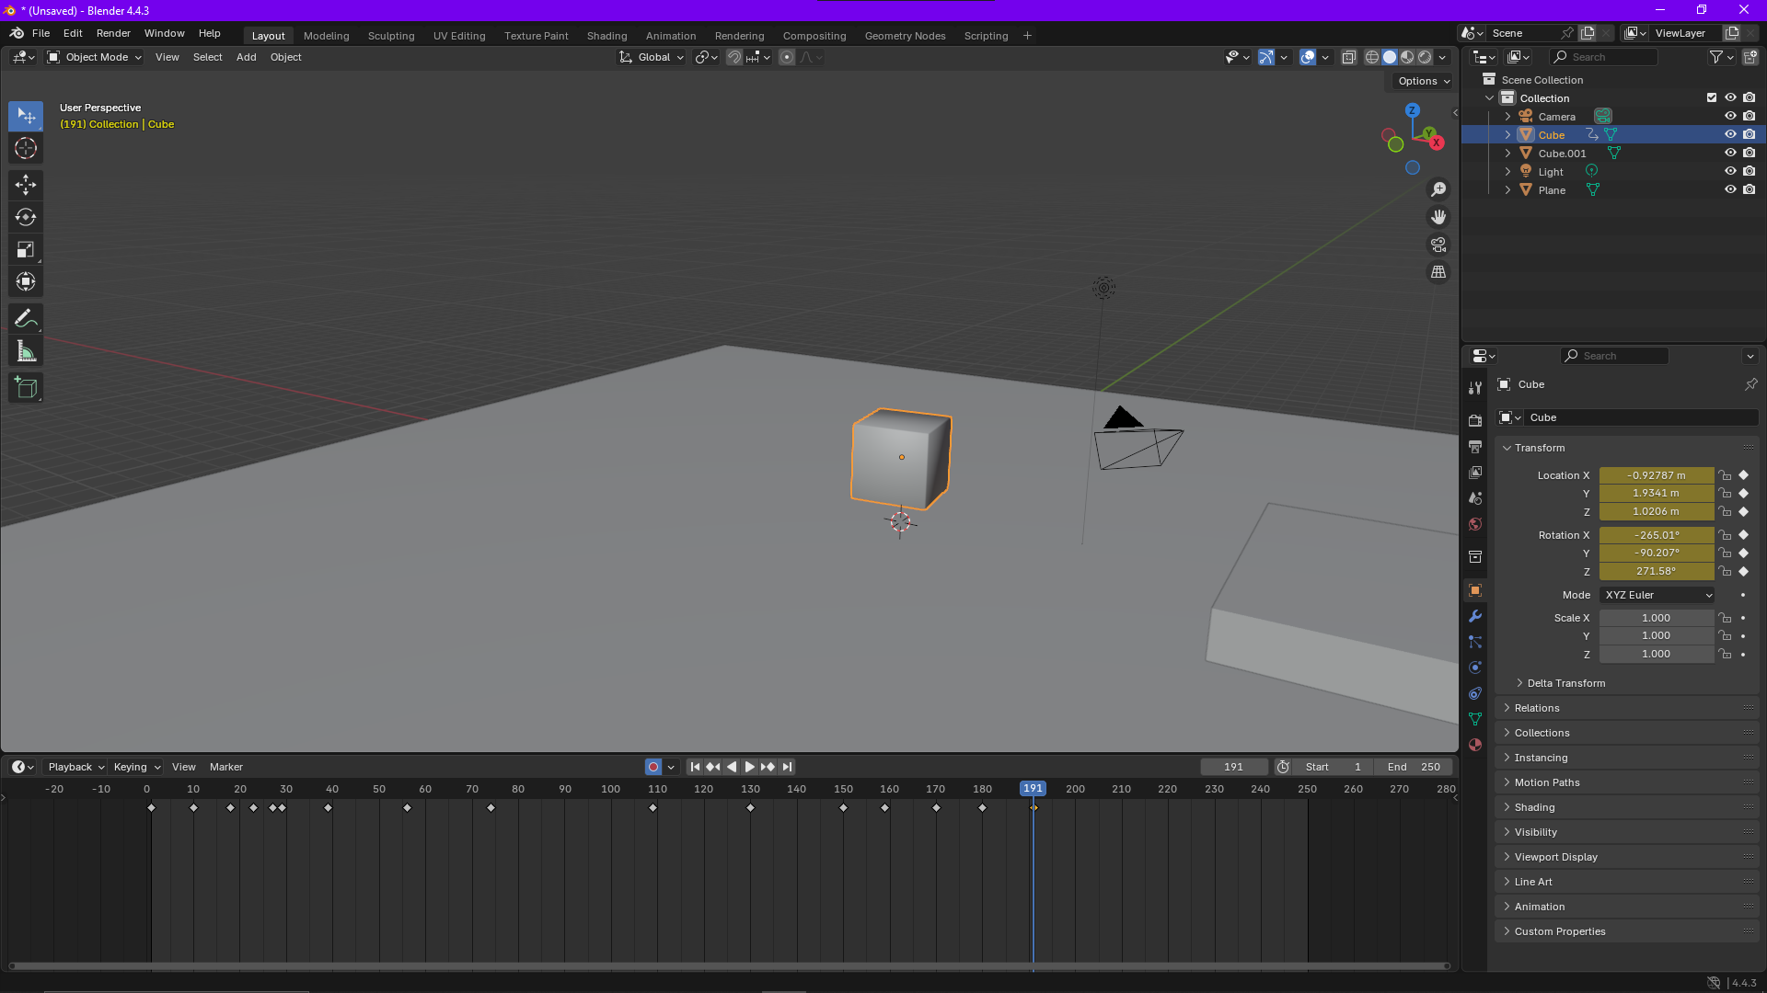Viewport: 1767px width, 993px height.
Task: Select the Cursor tool in toolbar
Action: click(x=26, y=148)
